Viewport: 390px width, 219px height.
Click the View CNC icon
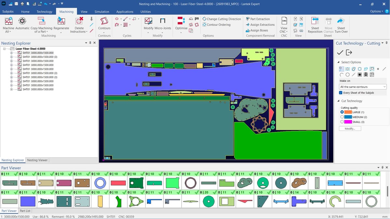pyautogui.click(x=284, y=21)
